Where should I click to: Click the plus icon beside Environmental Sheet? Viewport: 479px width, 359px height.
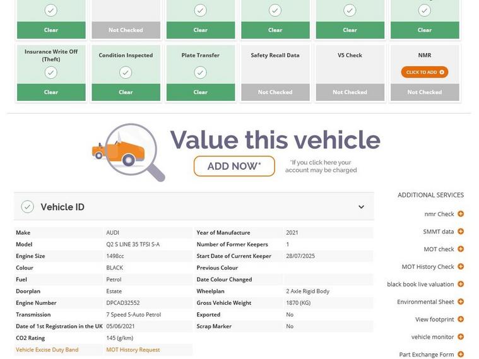click(x=461, y=302)
